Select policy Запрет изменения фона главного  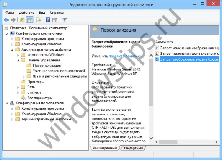click(189, 54)
